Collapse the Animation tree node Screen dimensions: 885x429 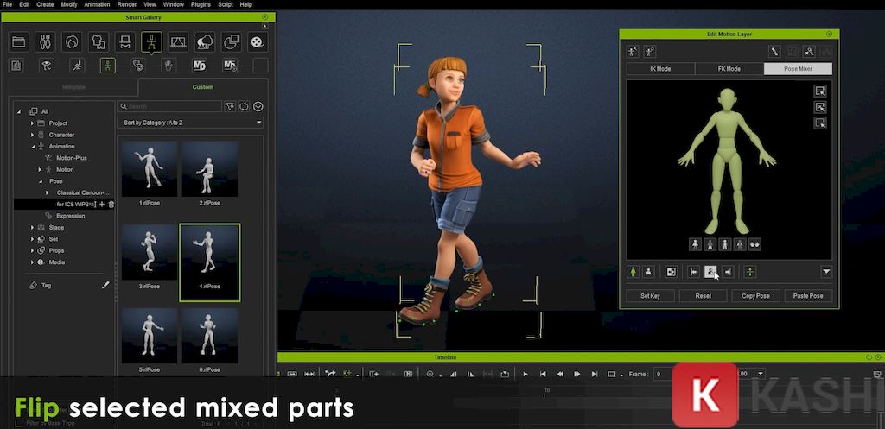click(x=32, y=146)
